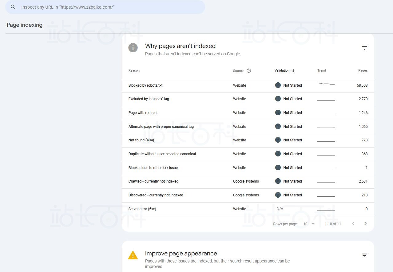Go to next page of rows
Image resolution: width=393 pixels, height=272 pixels.
[x=365, y=224]
